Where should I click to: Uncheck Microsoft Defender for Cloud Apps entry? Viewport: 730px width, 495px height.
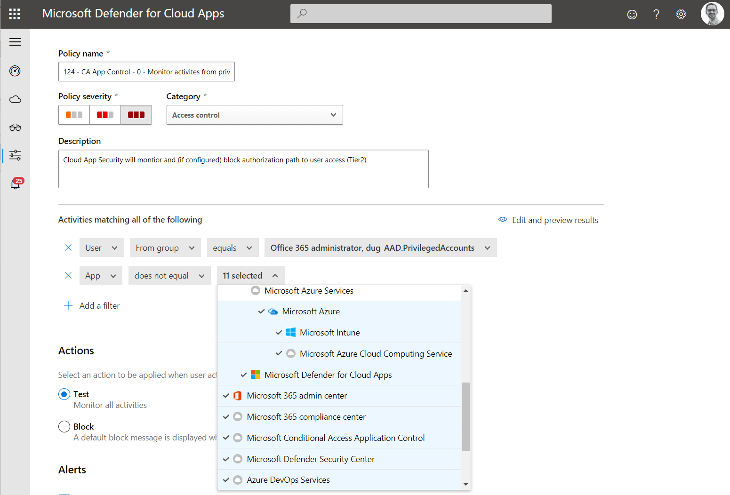[x=243, y=375]
